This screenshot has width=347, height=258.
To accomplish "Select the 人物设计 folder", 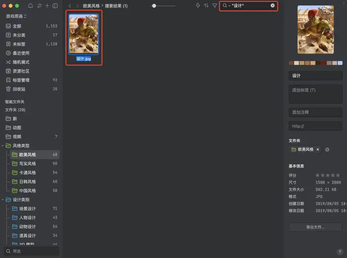I will click(35, 217).
